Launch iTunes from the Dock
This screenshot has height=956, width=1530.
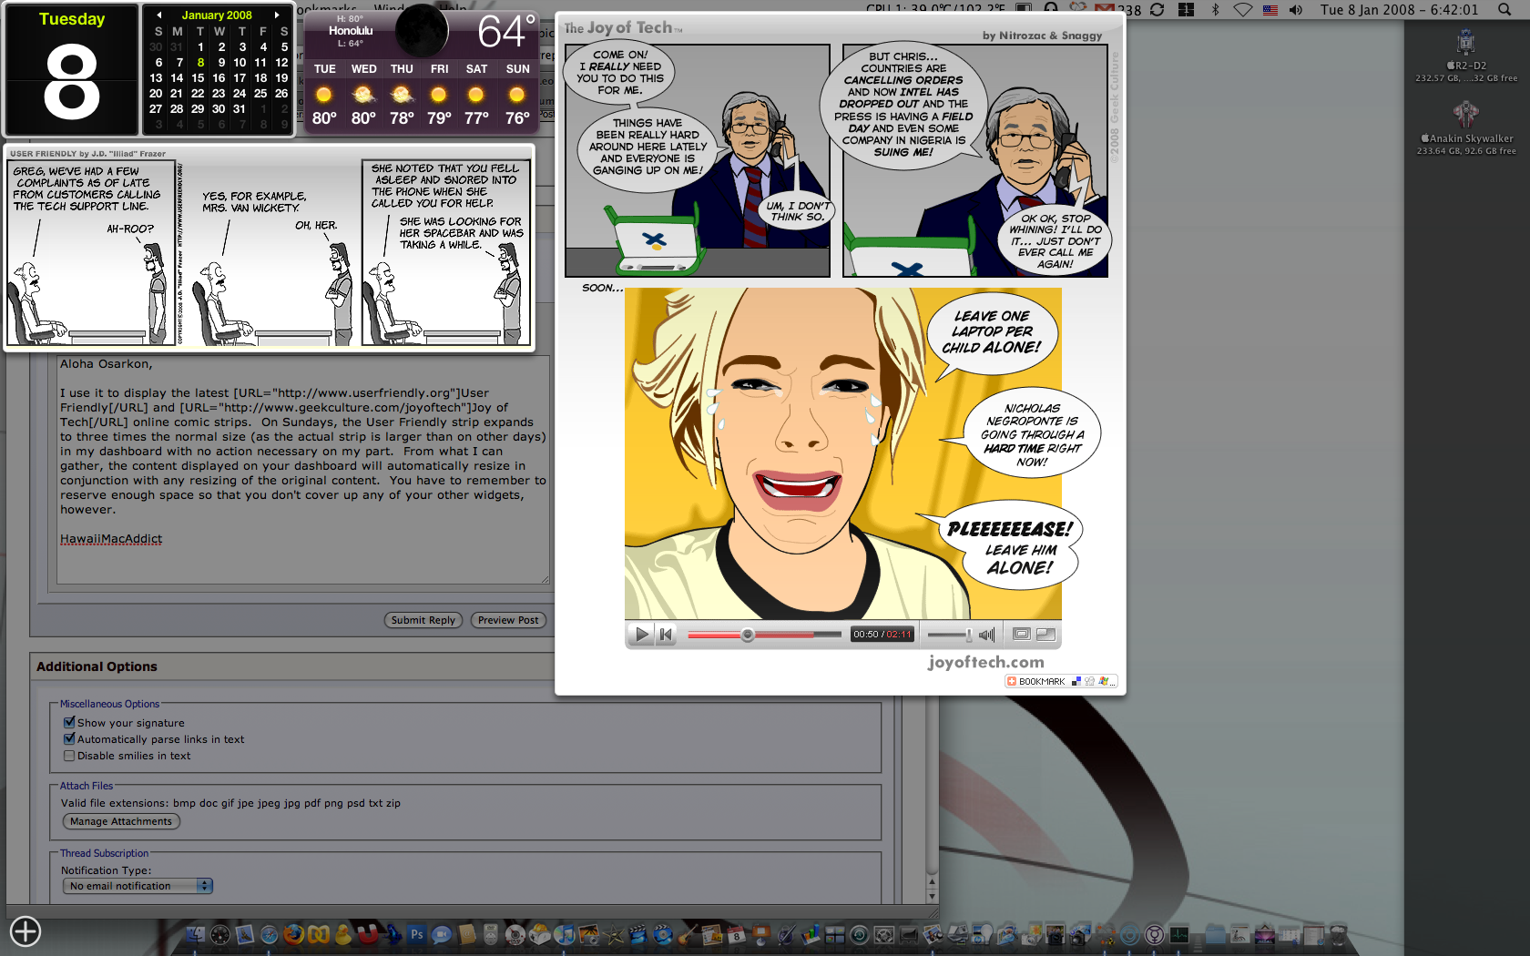565,935
